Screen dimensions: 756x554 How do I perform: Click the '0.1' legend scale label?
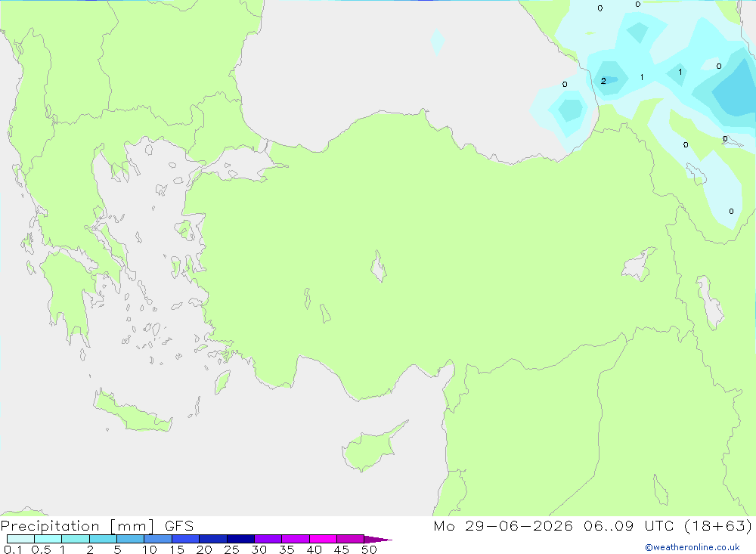[x=13, y=549]
